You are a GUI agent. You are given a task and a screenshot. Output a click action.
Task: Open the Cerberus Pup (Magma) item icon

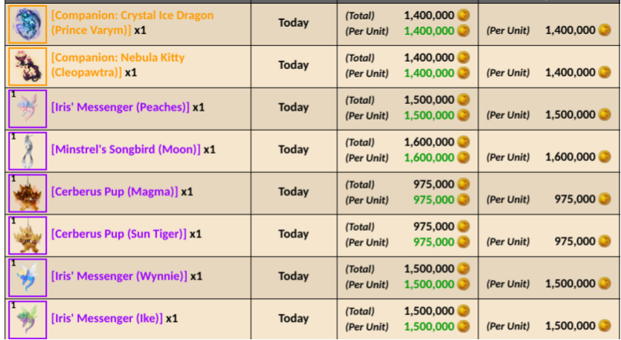coord(28,193)
